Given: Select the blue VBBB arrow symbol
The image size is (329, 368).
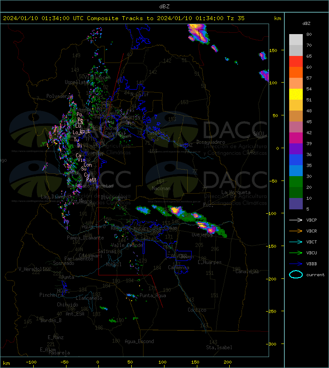Looking at the screenshot, I should click(x=296, y=264).
